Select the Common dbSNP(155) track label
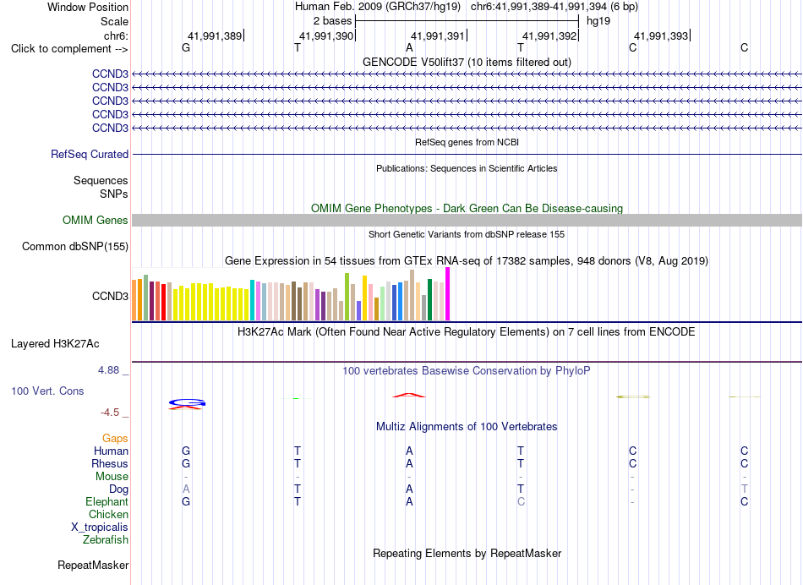The image size is (803, 585). coord(75,246)
